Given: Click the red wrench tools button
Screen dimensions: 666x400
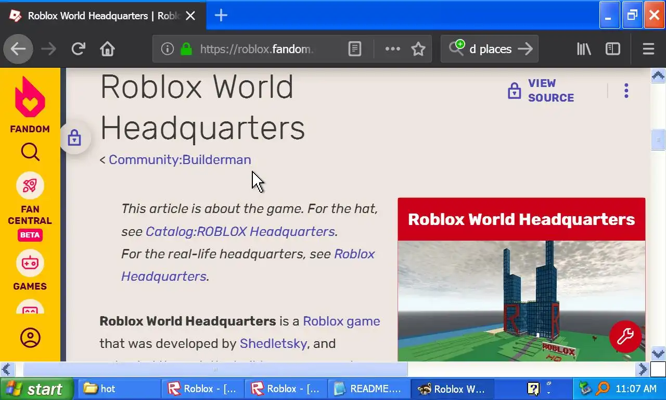Looking at the screenshot, I should (x=625, y=337).
